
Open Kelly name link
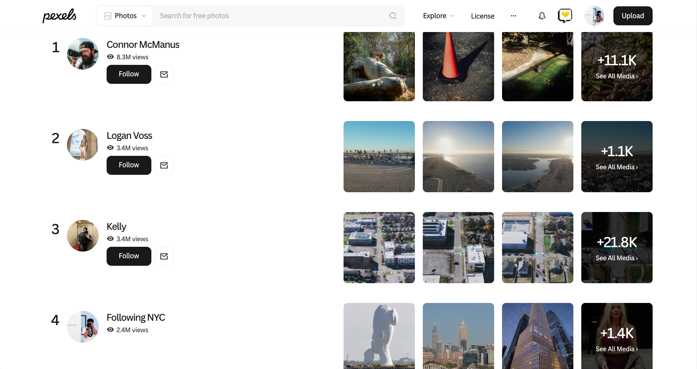pos(116,227)
